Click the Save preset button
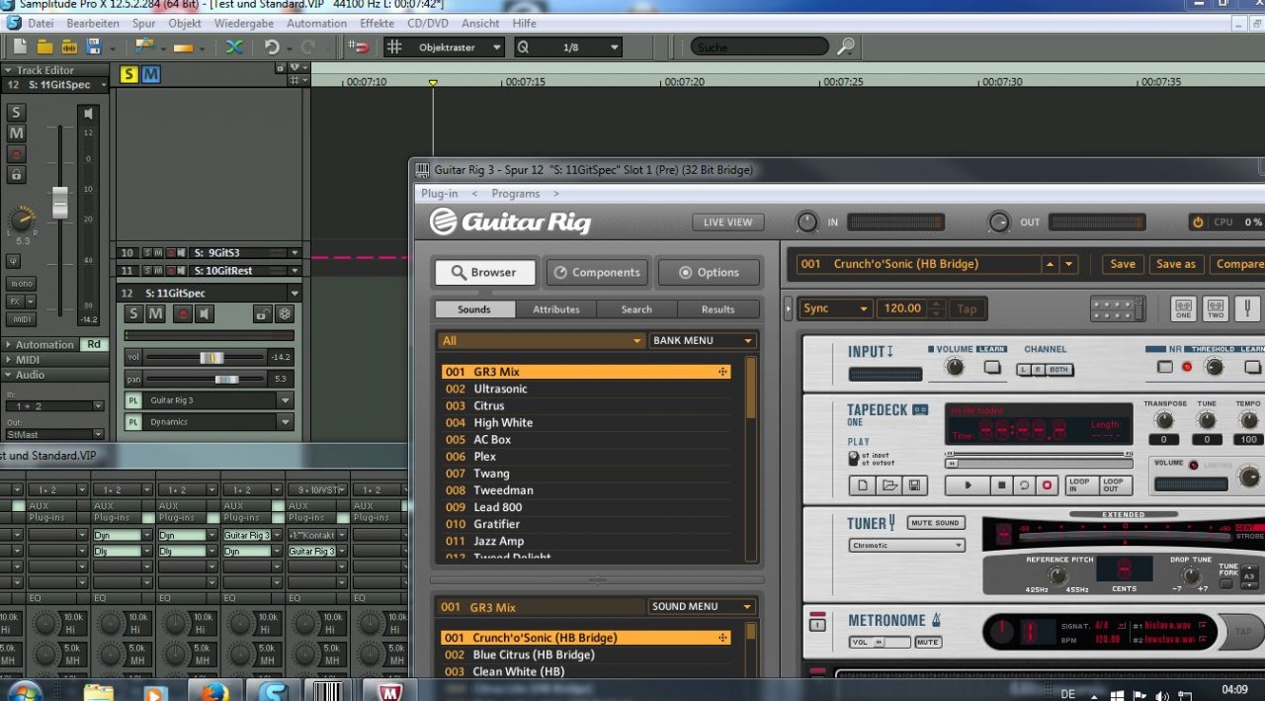Screen dimensions: 1265x701 point(1123,264)
